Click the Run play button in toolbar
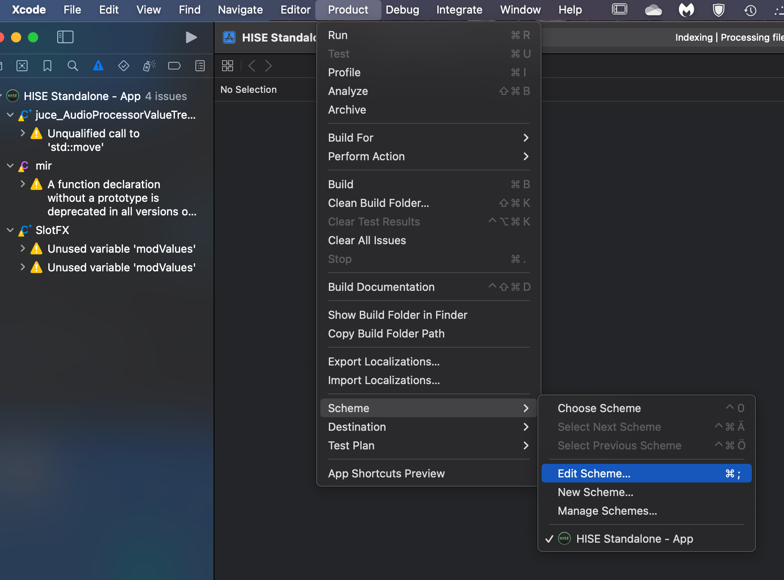Image resolution: width=784 pixels, height=580 pixels. pyautogui.click(x=191, y=37)
